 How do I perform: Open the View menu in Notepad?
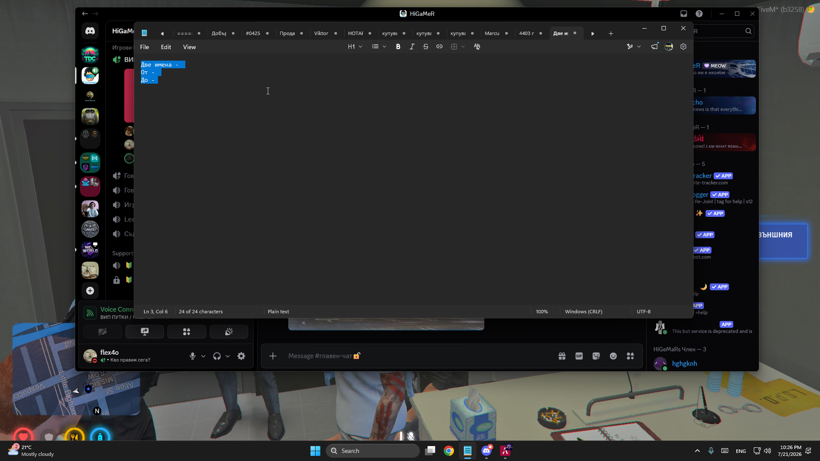pyautogui.click(x=189, y=47)
